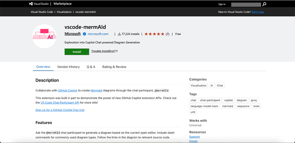Click the chat tag
This screenshot has width=295, height=143.
(x=193, y=100)
